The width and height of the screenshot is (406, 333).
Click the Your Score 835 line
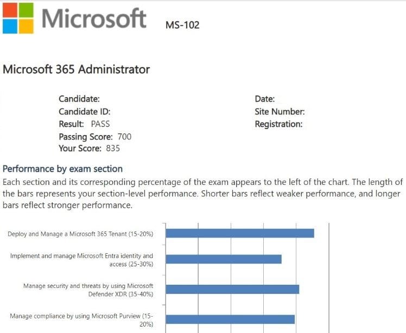pos(89,149)
